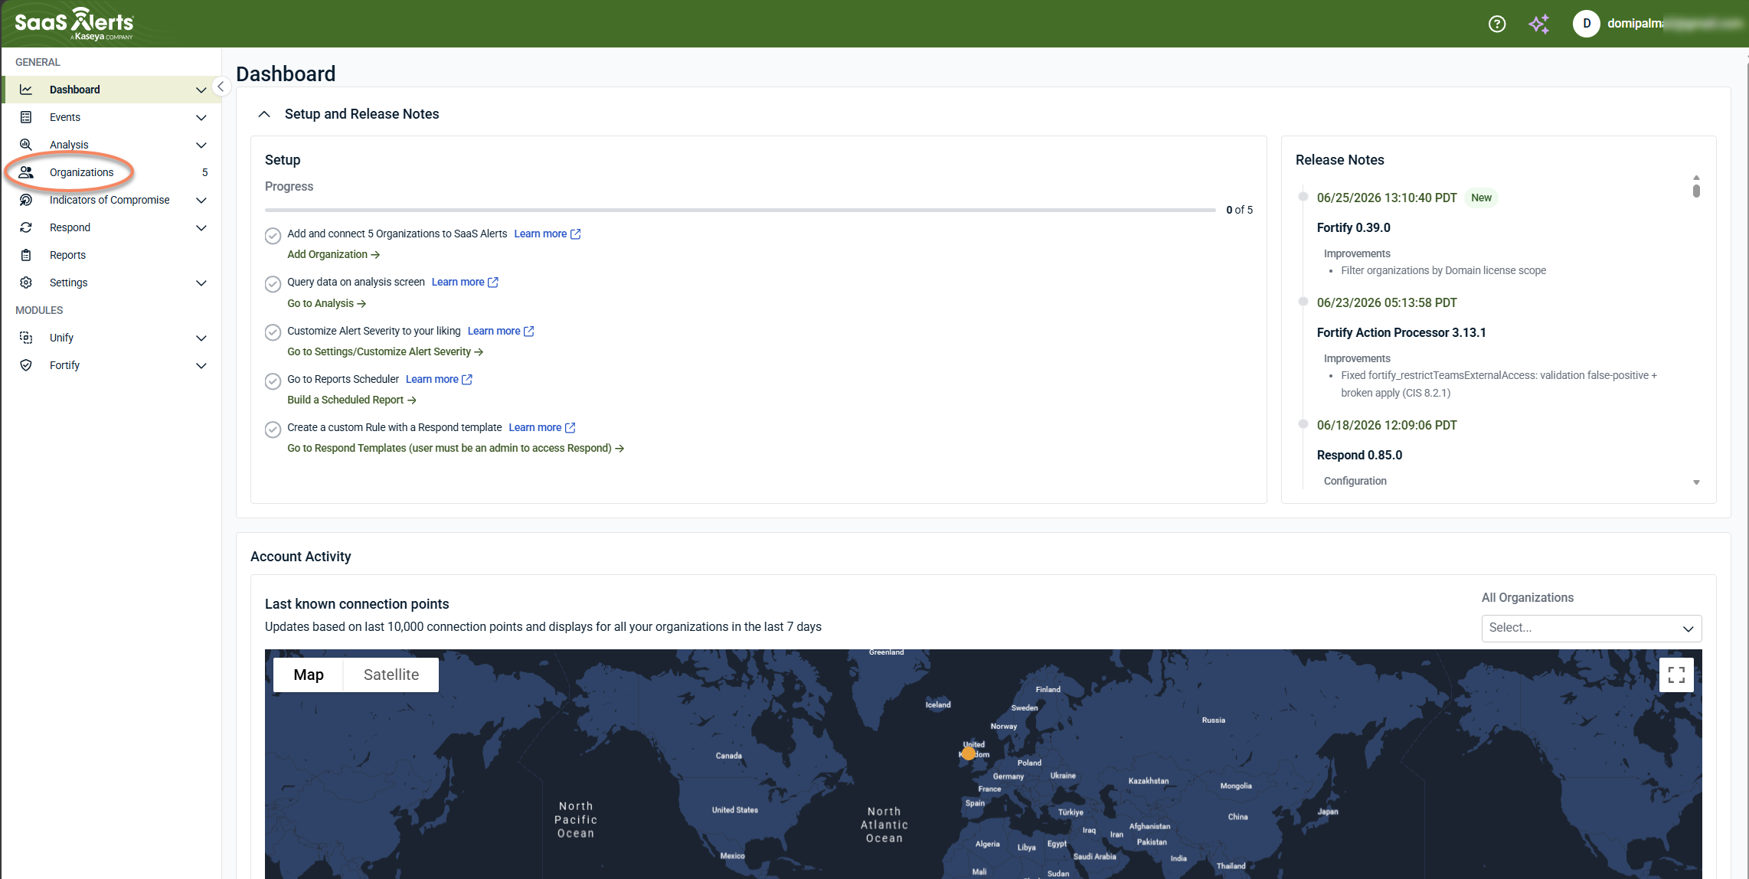The height and width of the screenshot is (879, 1749).
Task: Click Go to Settings/Customize Alert Severity link
Action: tap(385, 351)
